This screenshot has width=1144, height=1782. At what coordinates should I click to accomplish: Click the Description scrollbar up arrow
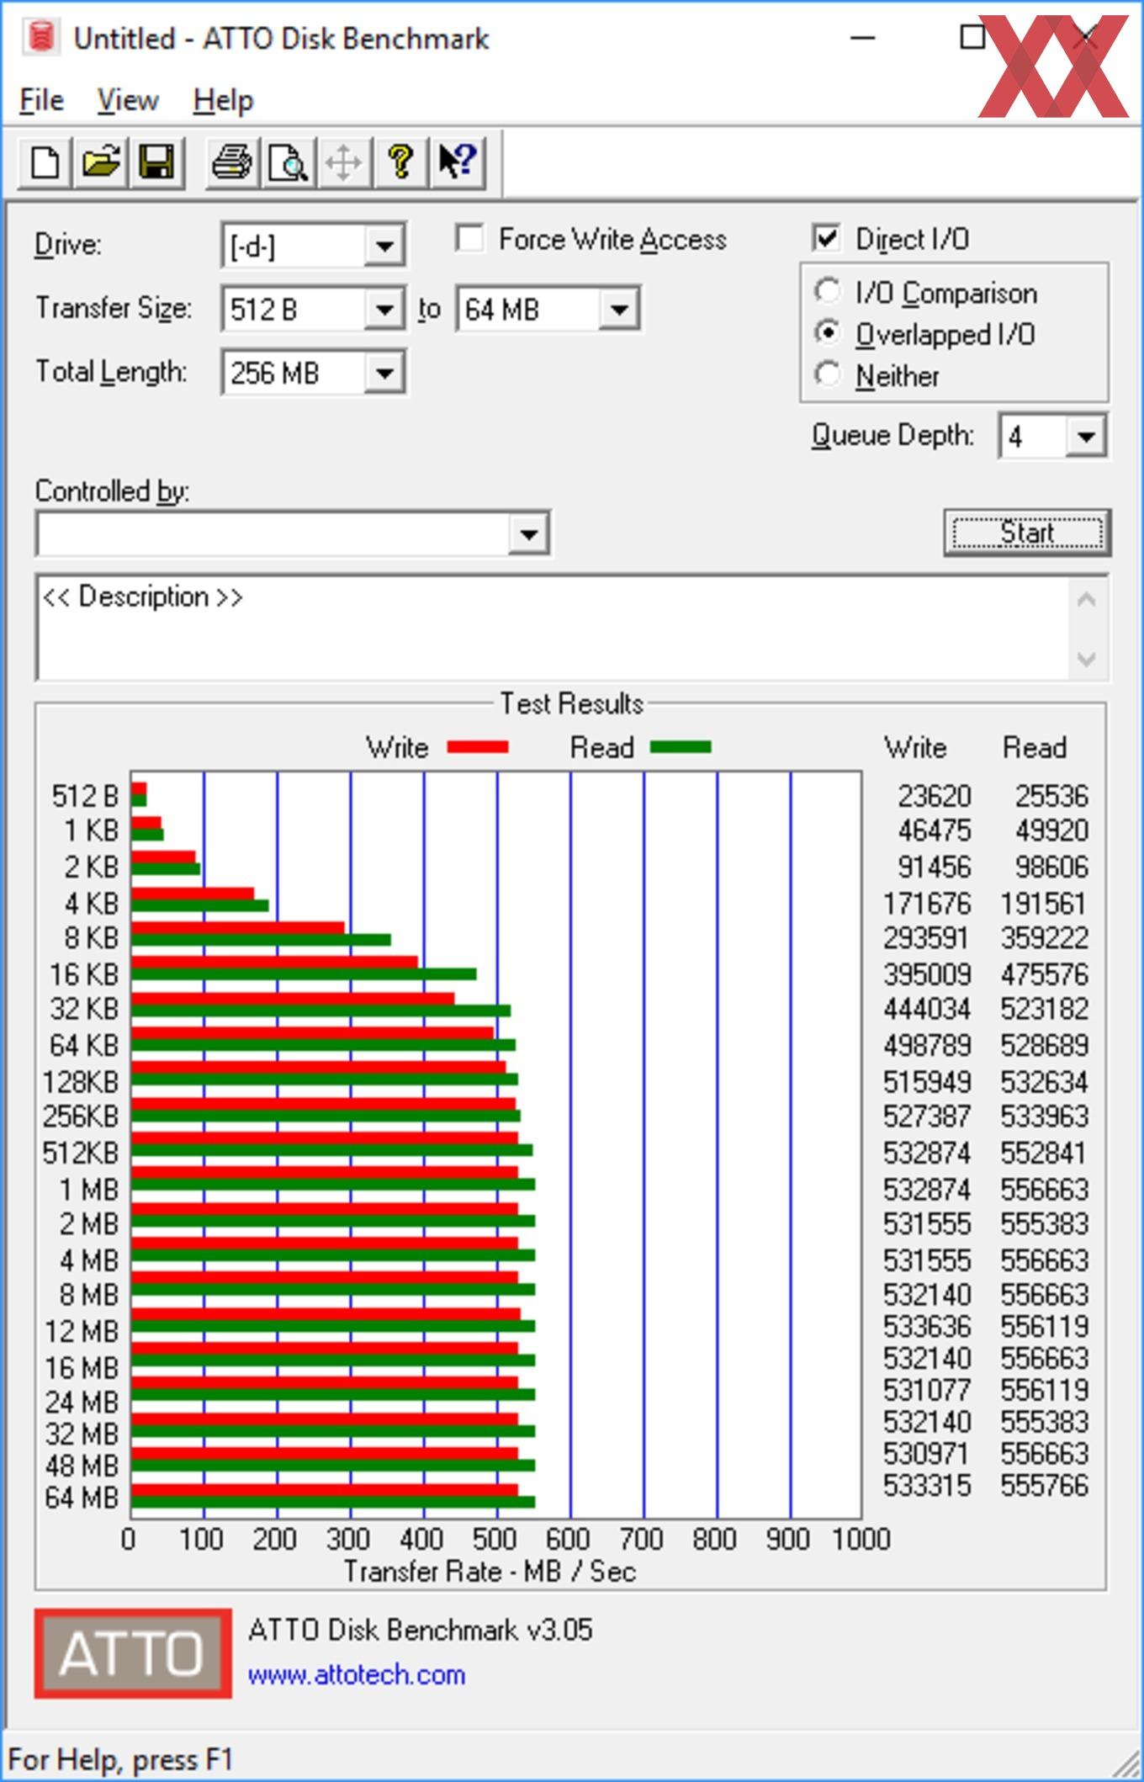click(1087, 600)
